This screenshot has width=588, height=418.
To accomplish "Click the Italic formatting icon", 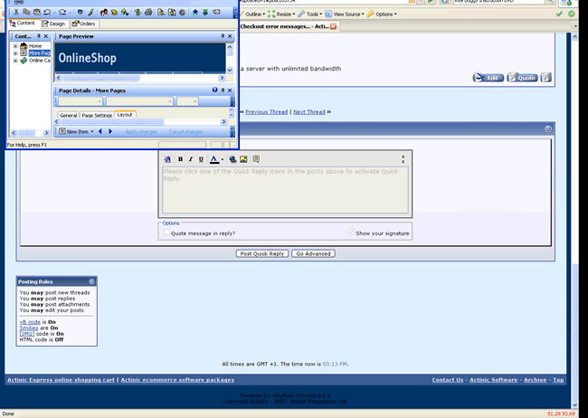I will [190, 159].
